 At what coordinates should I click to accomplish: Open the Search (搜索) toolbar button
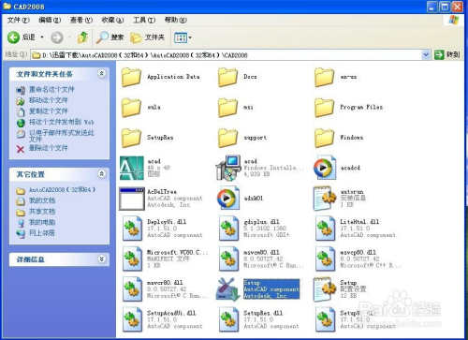pos(110,37)
